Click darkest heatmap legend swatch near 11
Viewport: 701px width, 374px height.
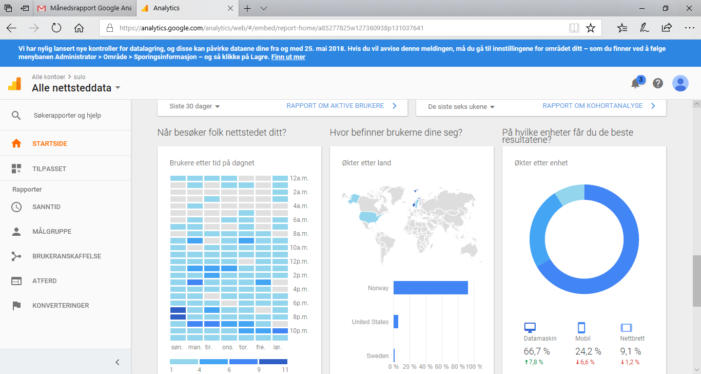[x=273, y=362]
